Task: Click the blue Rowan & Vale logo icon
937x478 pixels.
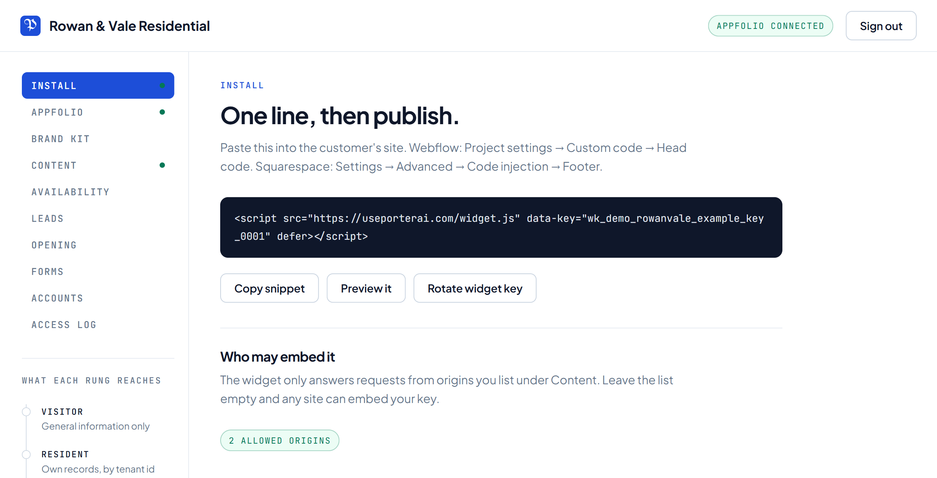Action: pos(30,26)
